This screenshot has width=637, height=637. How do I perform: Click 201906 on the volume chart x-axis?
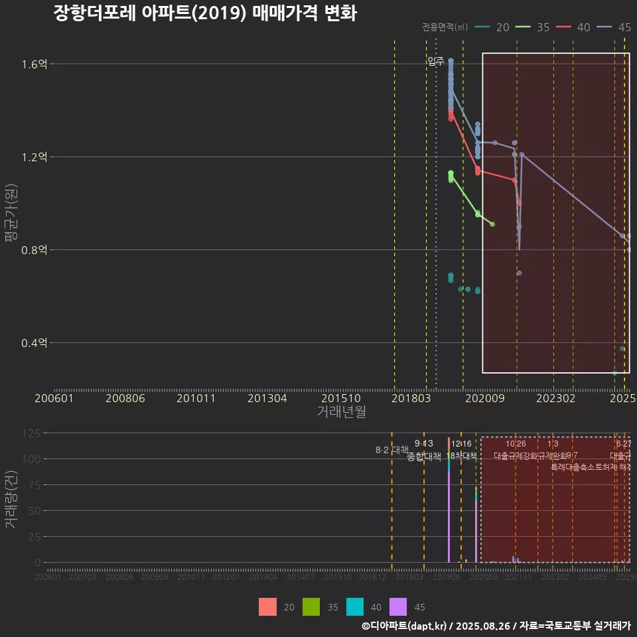[x=447, y=577]
